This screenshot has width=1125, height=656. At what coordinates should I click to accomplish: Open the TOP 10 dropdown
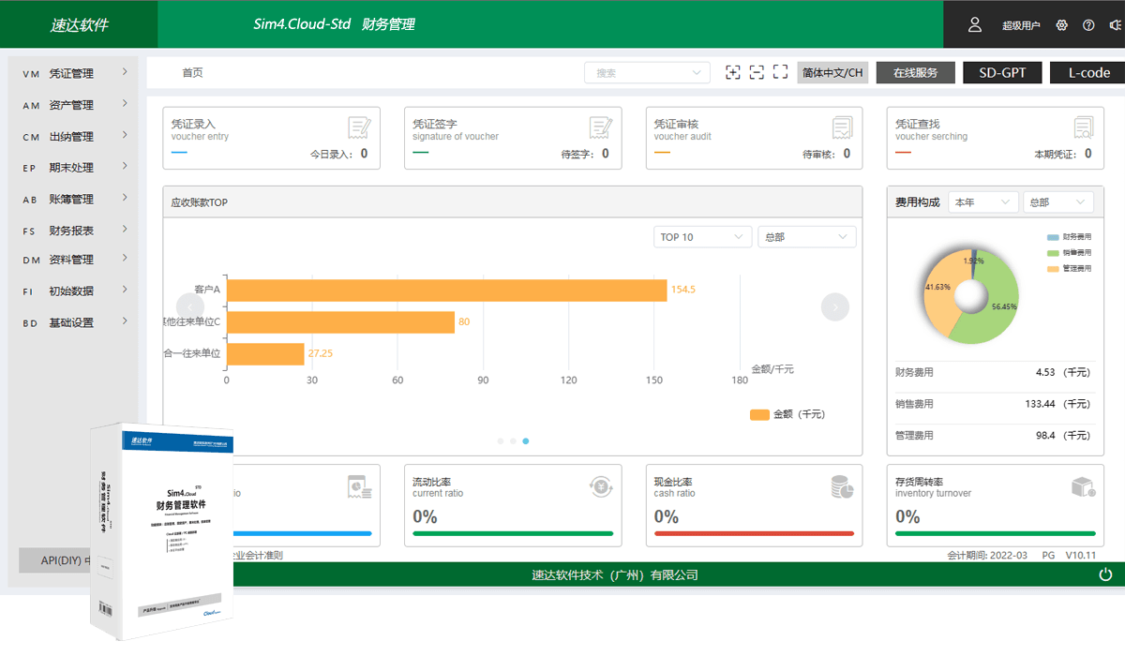(x=702, y=237)
